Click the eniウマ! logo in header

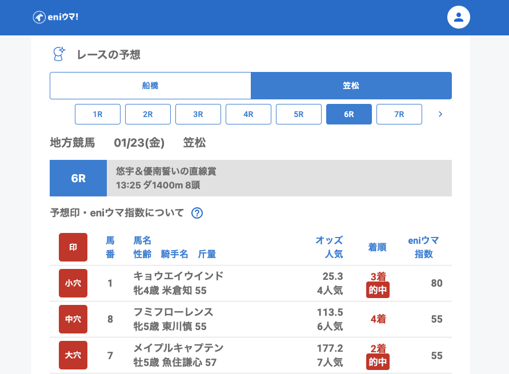(x=55, y=17)
